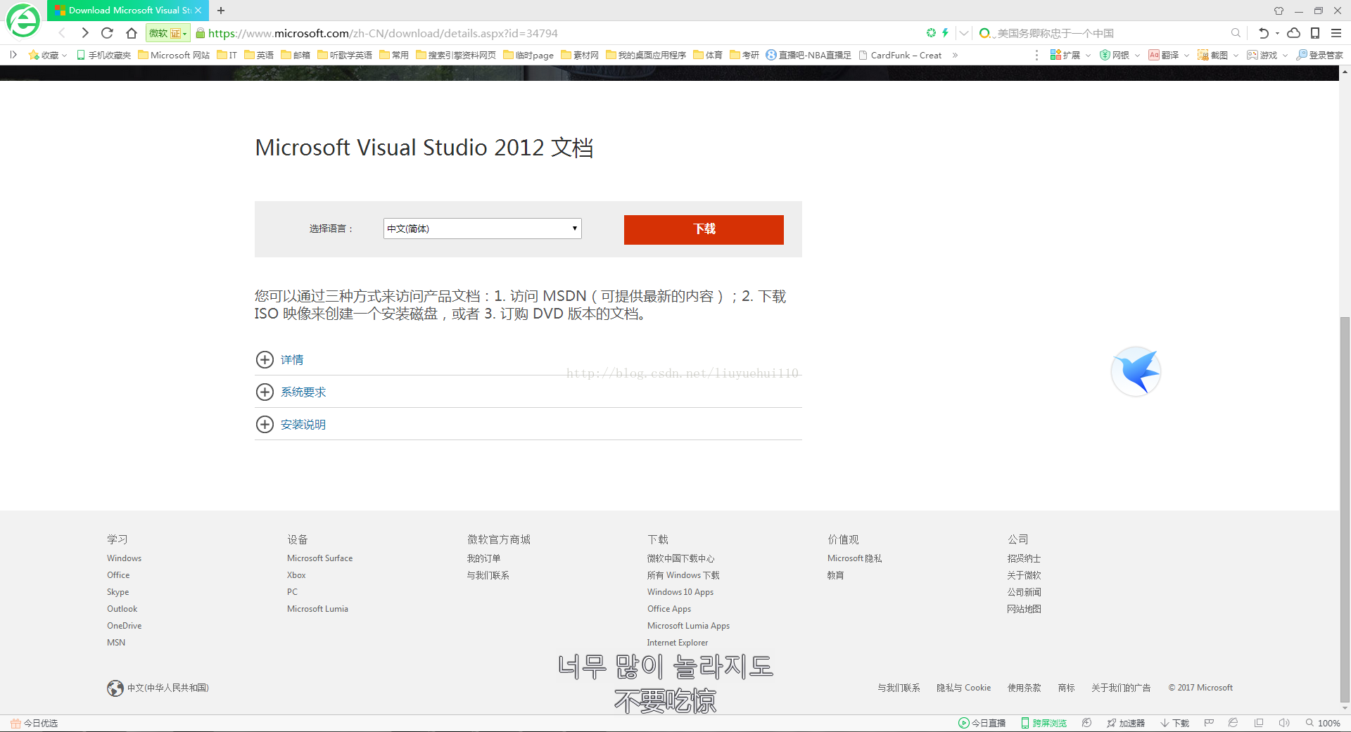This screenshot has height=732, width=1351.
Task: Open the 收藏 favorites star menu
Action: 47,55
